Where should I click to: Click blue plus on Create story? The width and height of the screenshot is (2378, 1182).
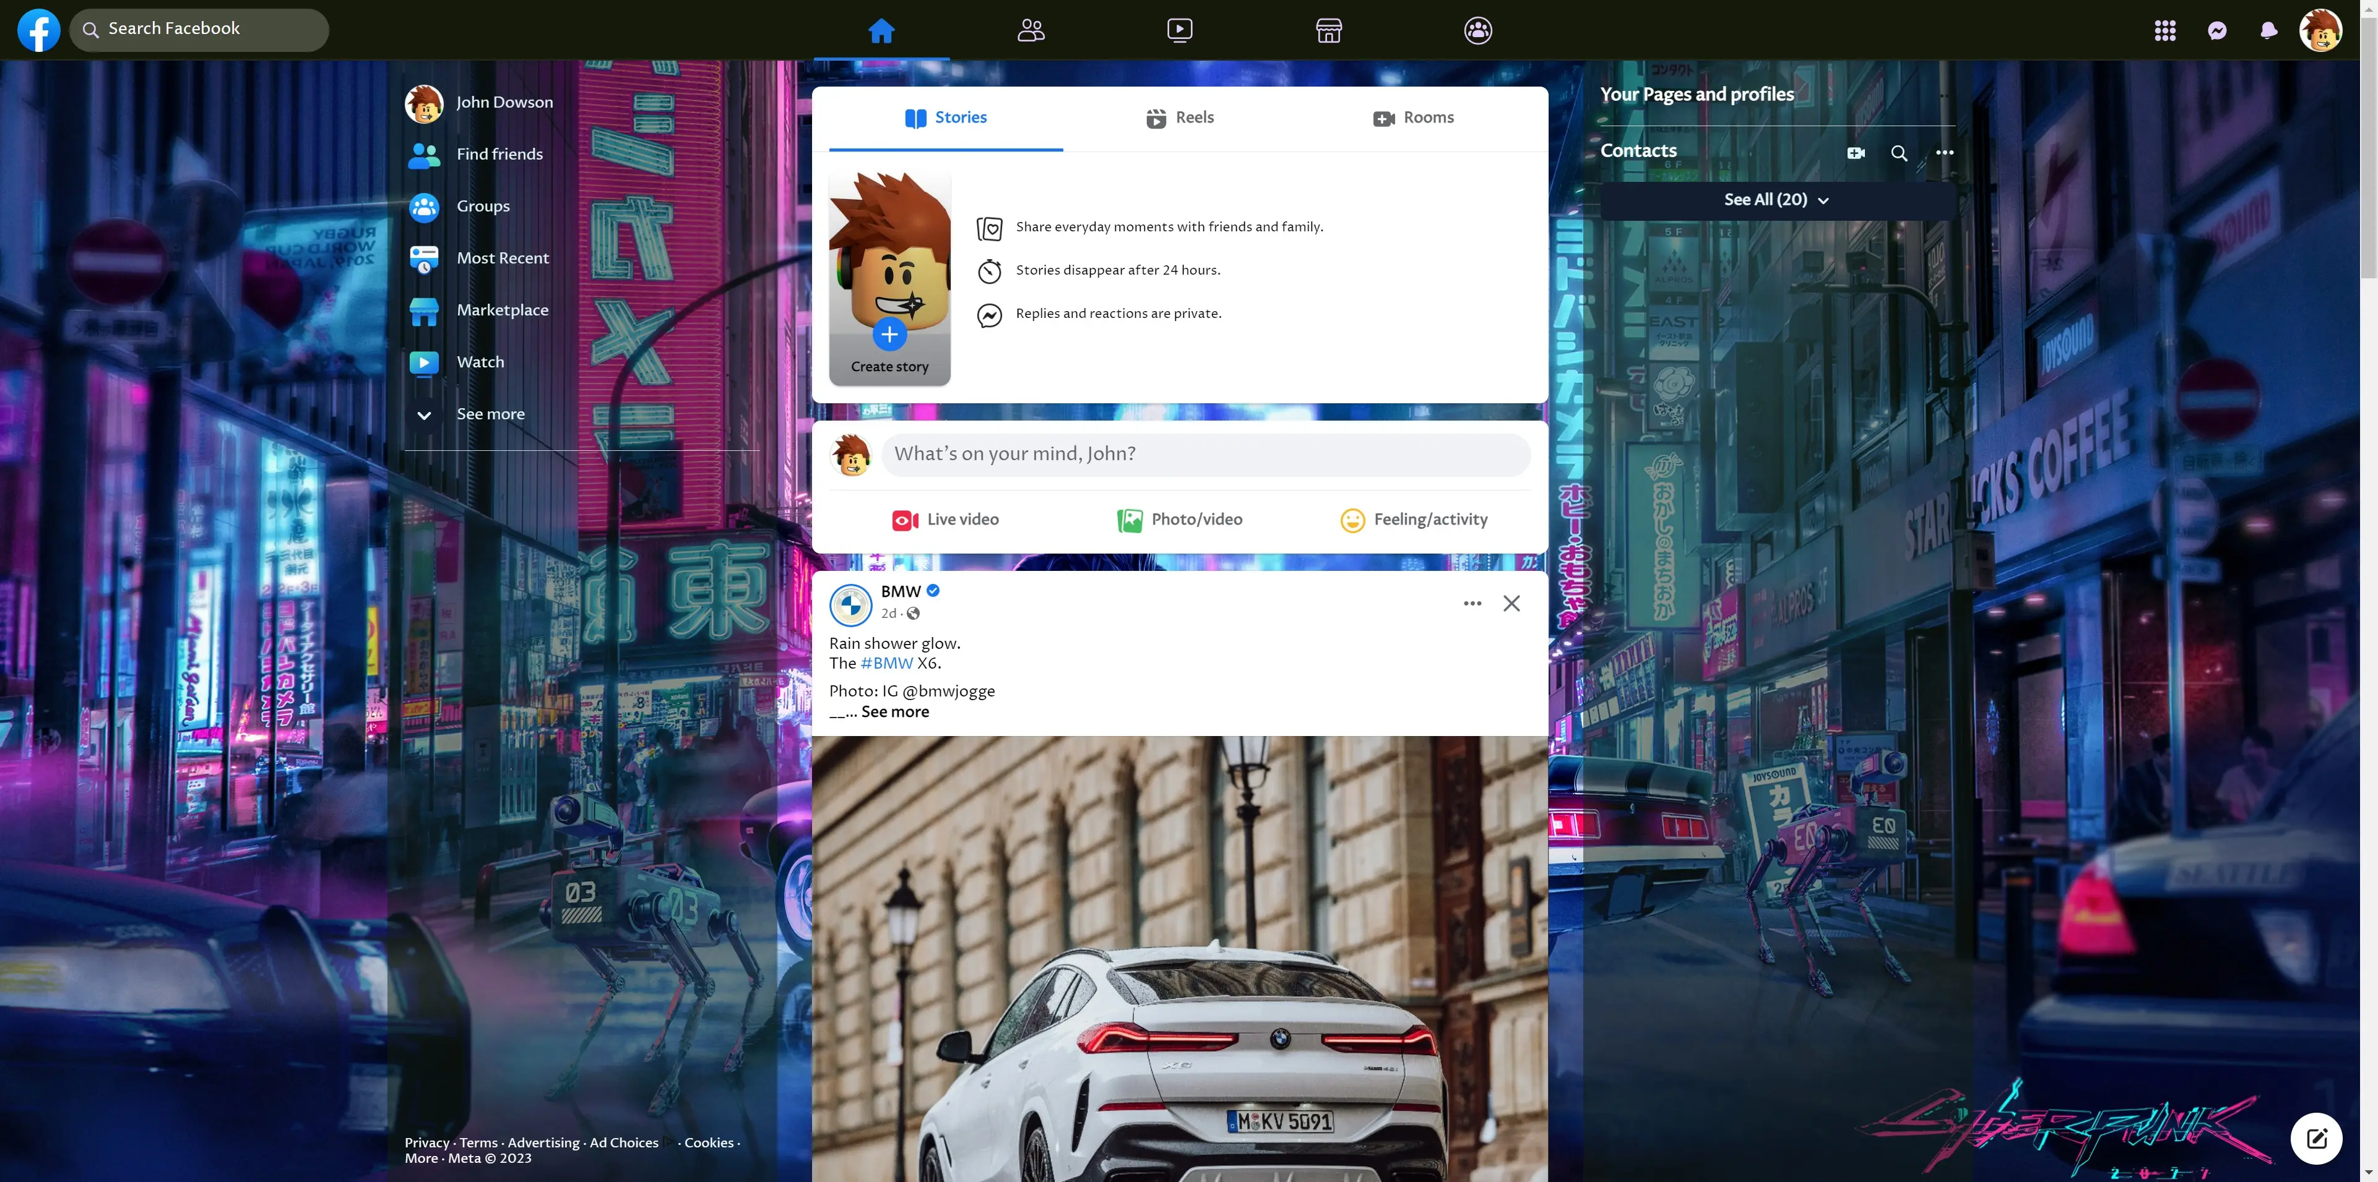pyautogui.click(x=890, y=334)
